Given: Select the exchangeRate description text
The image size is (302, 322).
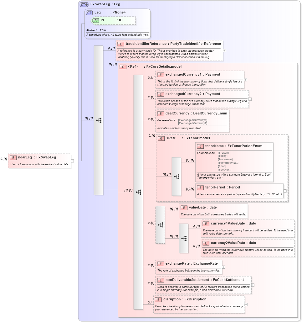Looking at the screenshot, I should tap(189, 271).
